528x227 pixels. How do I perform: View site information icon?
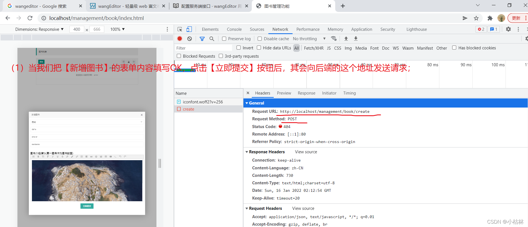tap(44, 18)
